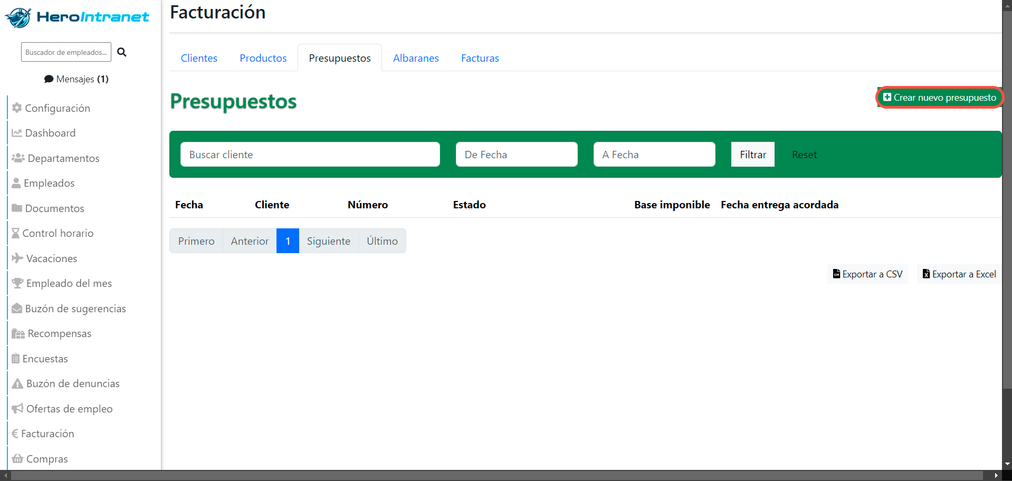Open Departamentos menu item
Image resolution: width=1012 pixels, height=481 pixels.
[x=63, y=158]
